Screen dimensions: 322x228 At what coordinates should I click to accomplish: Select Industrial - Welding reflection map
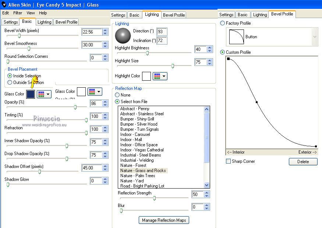click(x=137, y=160)
